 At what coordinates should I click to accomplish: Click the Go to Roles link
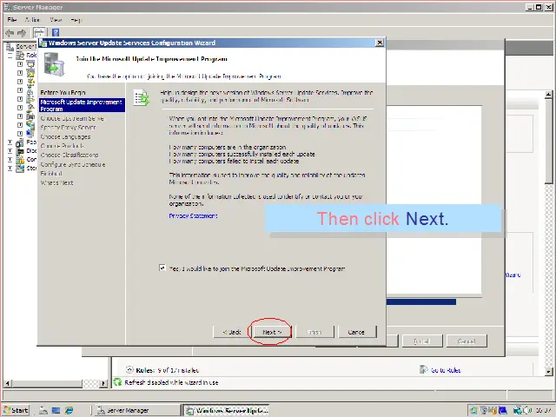(x=446, y=370)
